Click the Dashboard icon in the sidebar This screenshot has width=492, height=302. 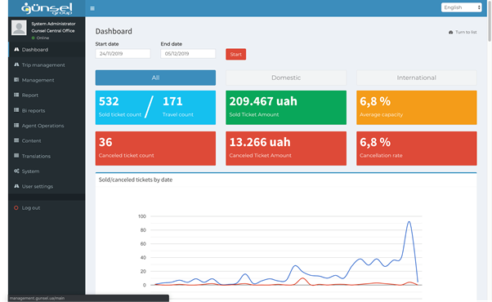point(16,50)
